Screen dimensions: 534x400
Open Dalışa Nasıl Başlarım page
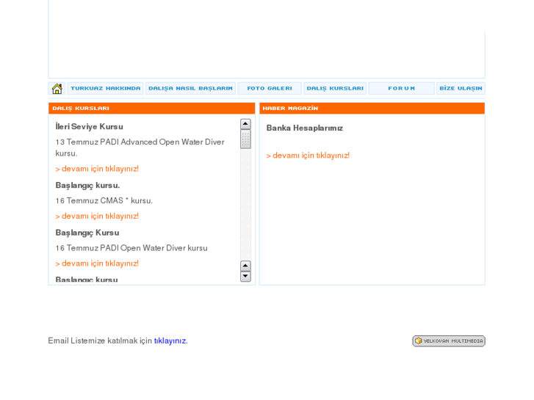(x=190, y=88)
